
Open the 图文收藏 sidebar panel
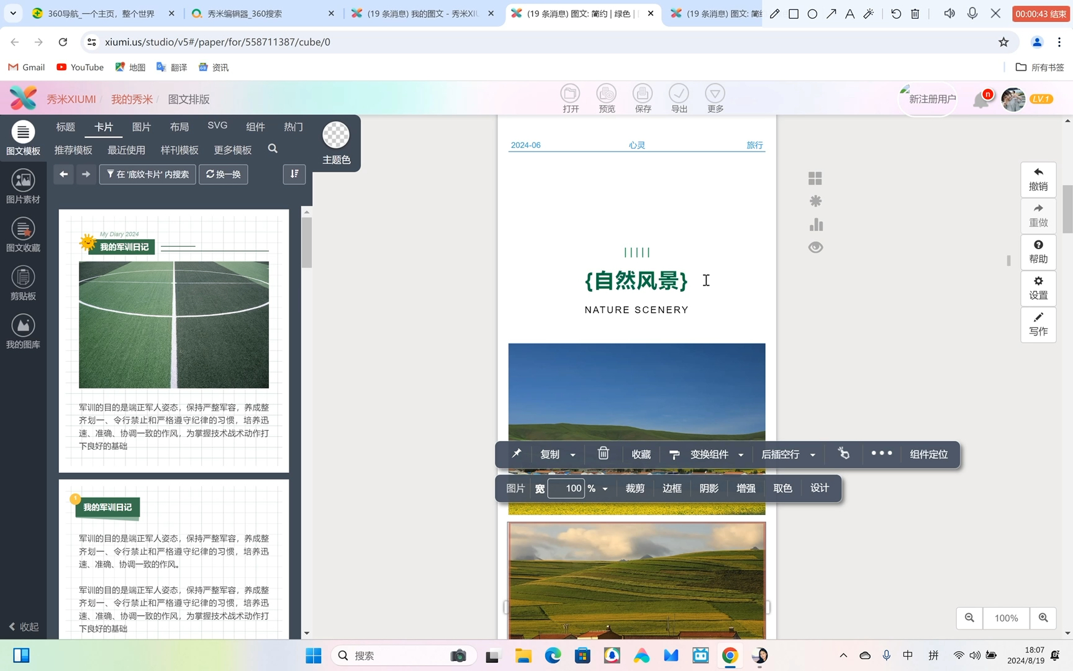point(23,235)
